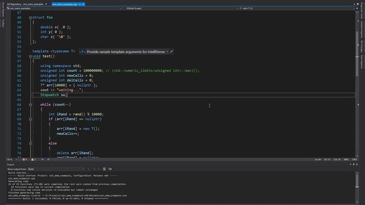
Task: Click the TABS indentation indicator
Action: coord(346,159)
